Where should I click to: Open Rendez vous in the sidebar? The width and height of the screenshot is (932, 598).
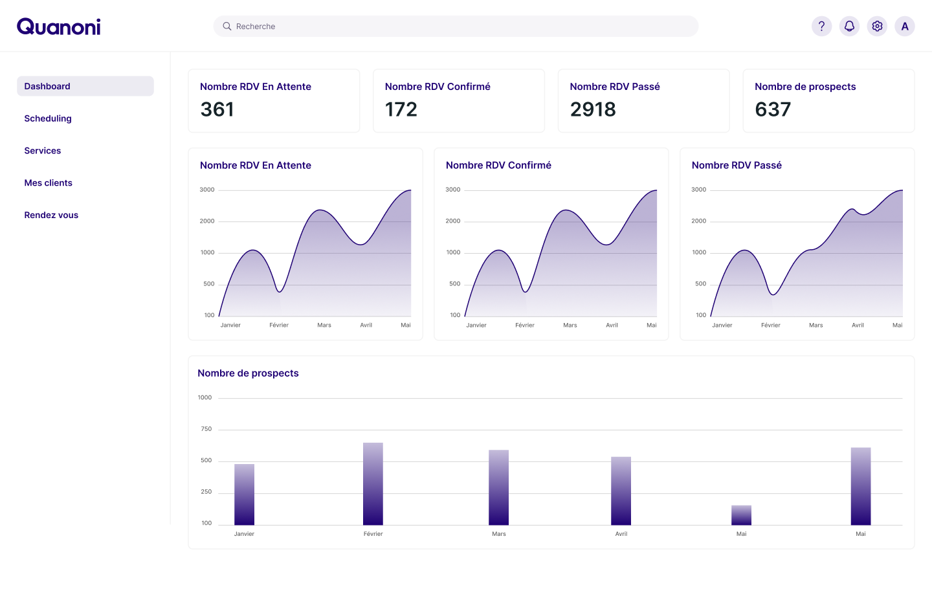pos(51,216)
